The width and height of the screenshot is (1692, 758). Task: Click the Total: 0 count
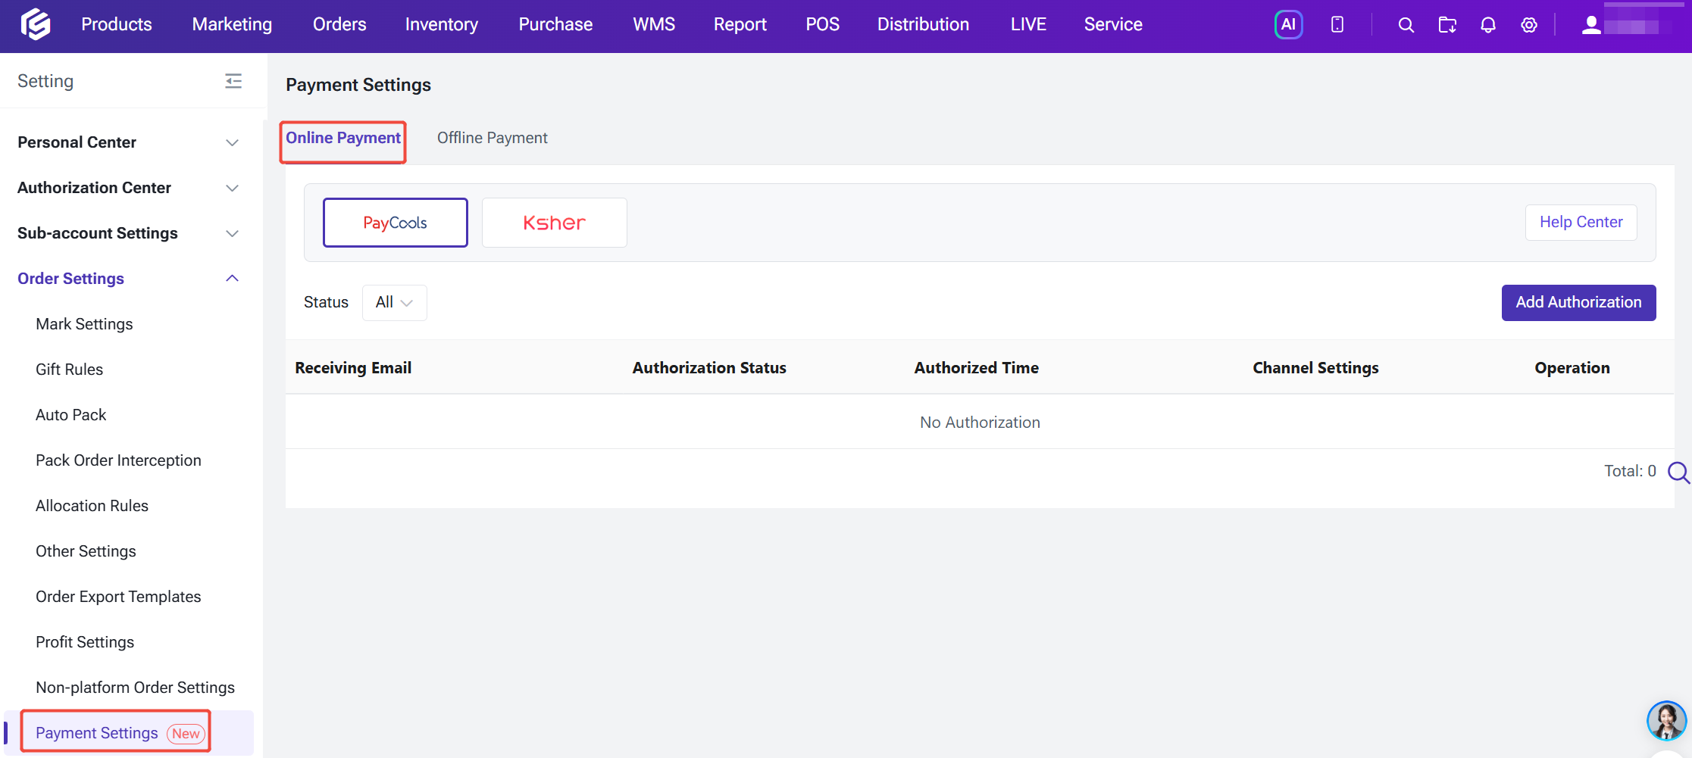click(1630, 471)
